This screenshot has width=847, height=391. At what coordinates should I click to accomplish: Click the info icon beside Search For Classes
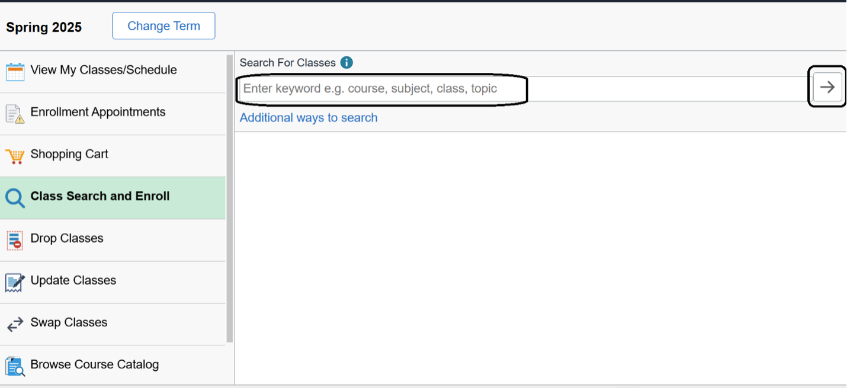click(347, 63)
